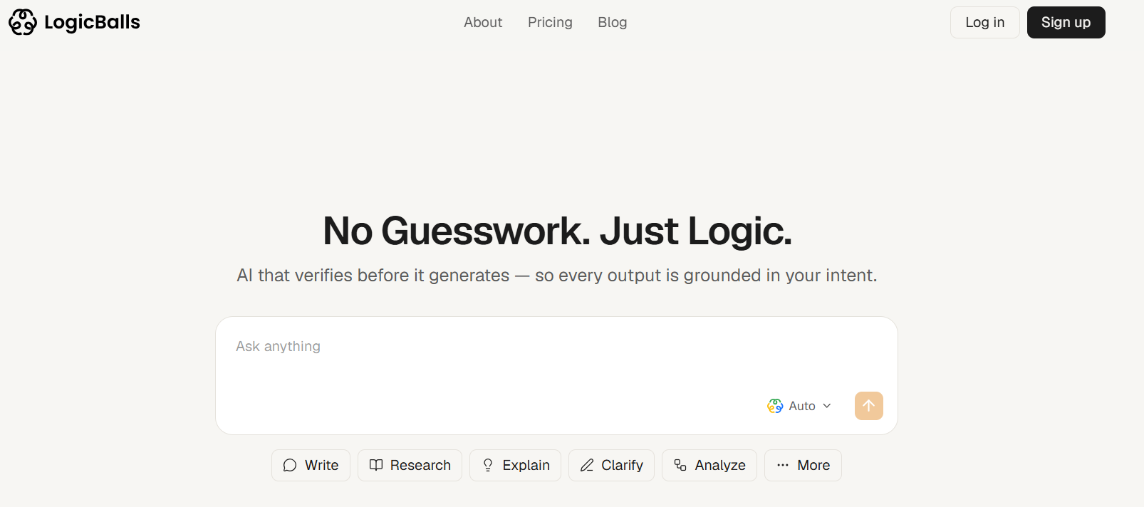This screenshot has height=507, width=1144.
Task: Open the Blog navigation link
Action: 612,23
